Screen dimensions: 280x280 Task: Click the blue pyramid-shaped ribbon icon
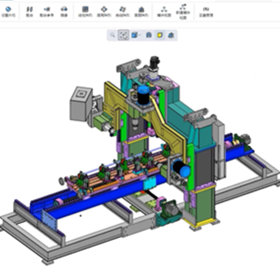coord(142,9)
